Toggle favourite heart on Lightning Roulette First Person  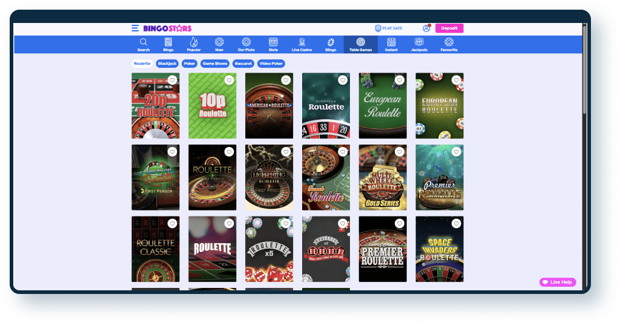tap(286, 152)
